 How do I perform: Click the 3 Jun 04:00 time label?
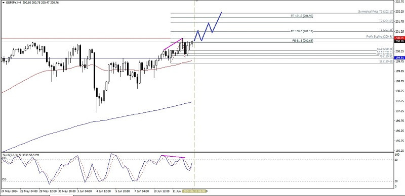click(x=85, y=191)
